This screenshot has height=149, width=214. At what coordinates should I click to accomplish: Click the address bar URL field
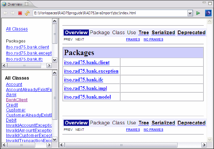tap(110, 13)
